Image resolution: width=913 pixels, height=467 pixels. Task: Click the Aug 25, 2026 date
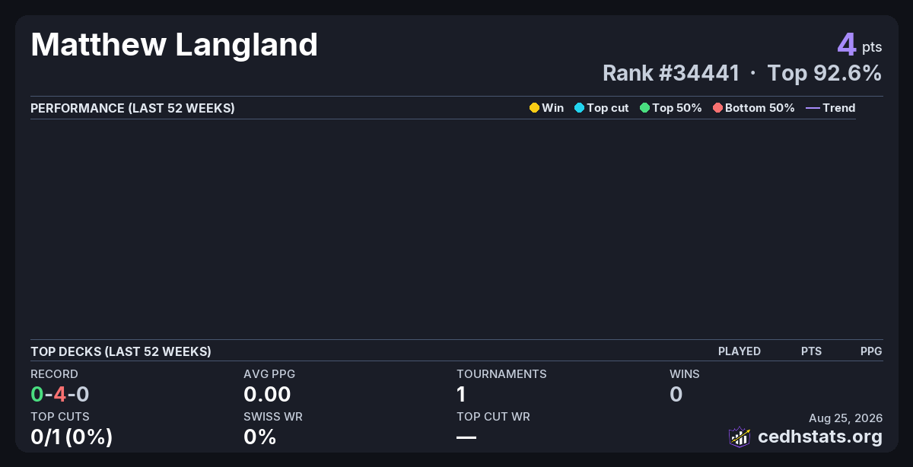point(845,418)
